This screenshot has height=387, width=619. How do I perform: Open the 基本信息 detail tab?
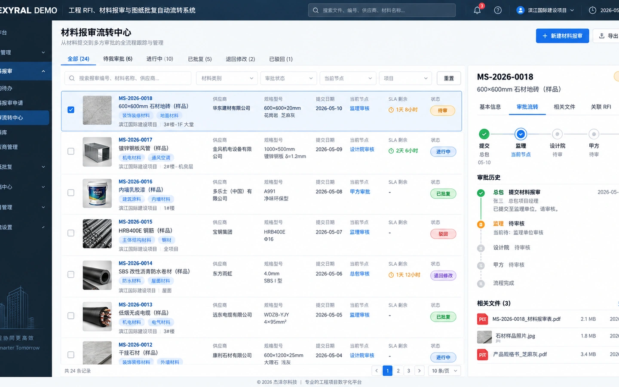point(490,107)
